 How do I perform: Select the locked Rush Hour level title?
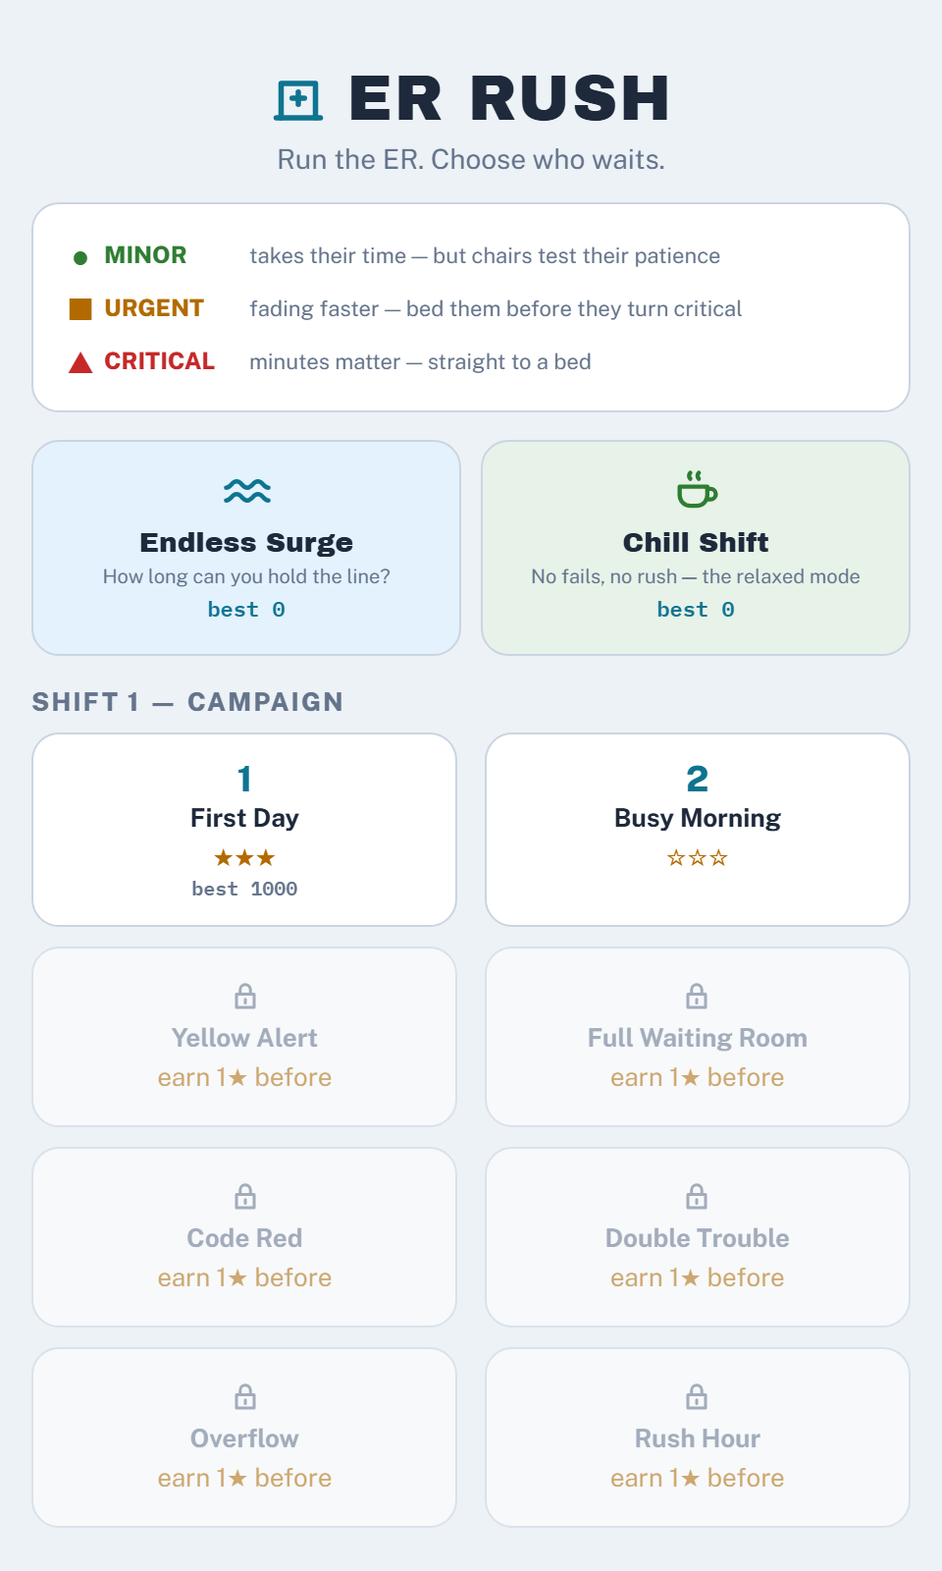[x=698, y=1438]
